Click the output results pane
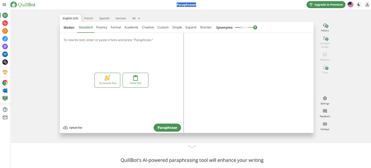 tap(249, 83)
